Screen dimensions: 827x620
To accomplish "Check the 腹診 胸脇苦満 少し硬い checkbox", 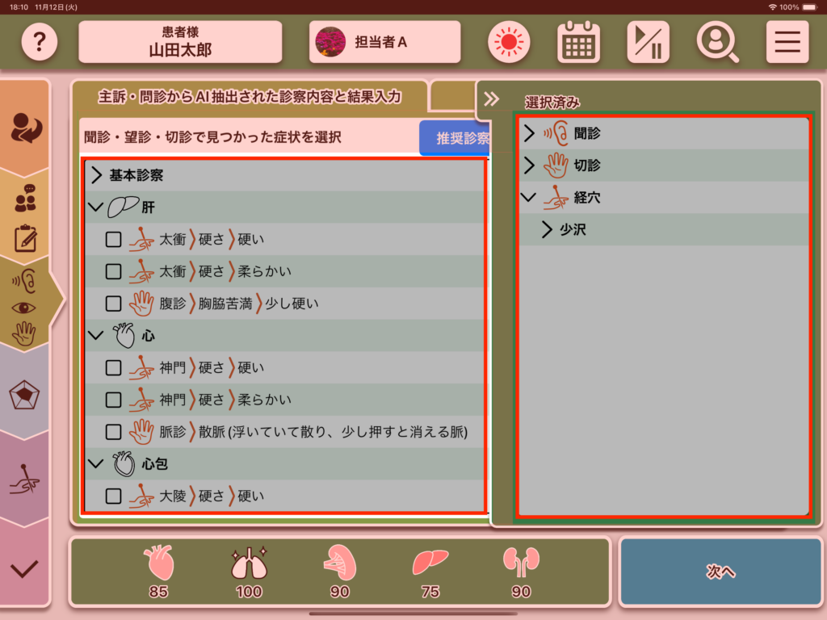I will 114,304.
